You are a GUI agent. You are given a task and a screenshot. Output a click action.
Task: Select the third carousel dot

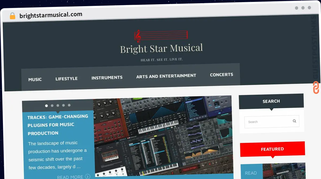pos(58,106)
